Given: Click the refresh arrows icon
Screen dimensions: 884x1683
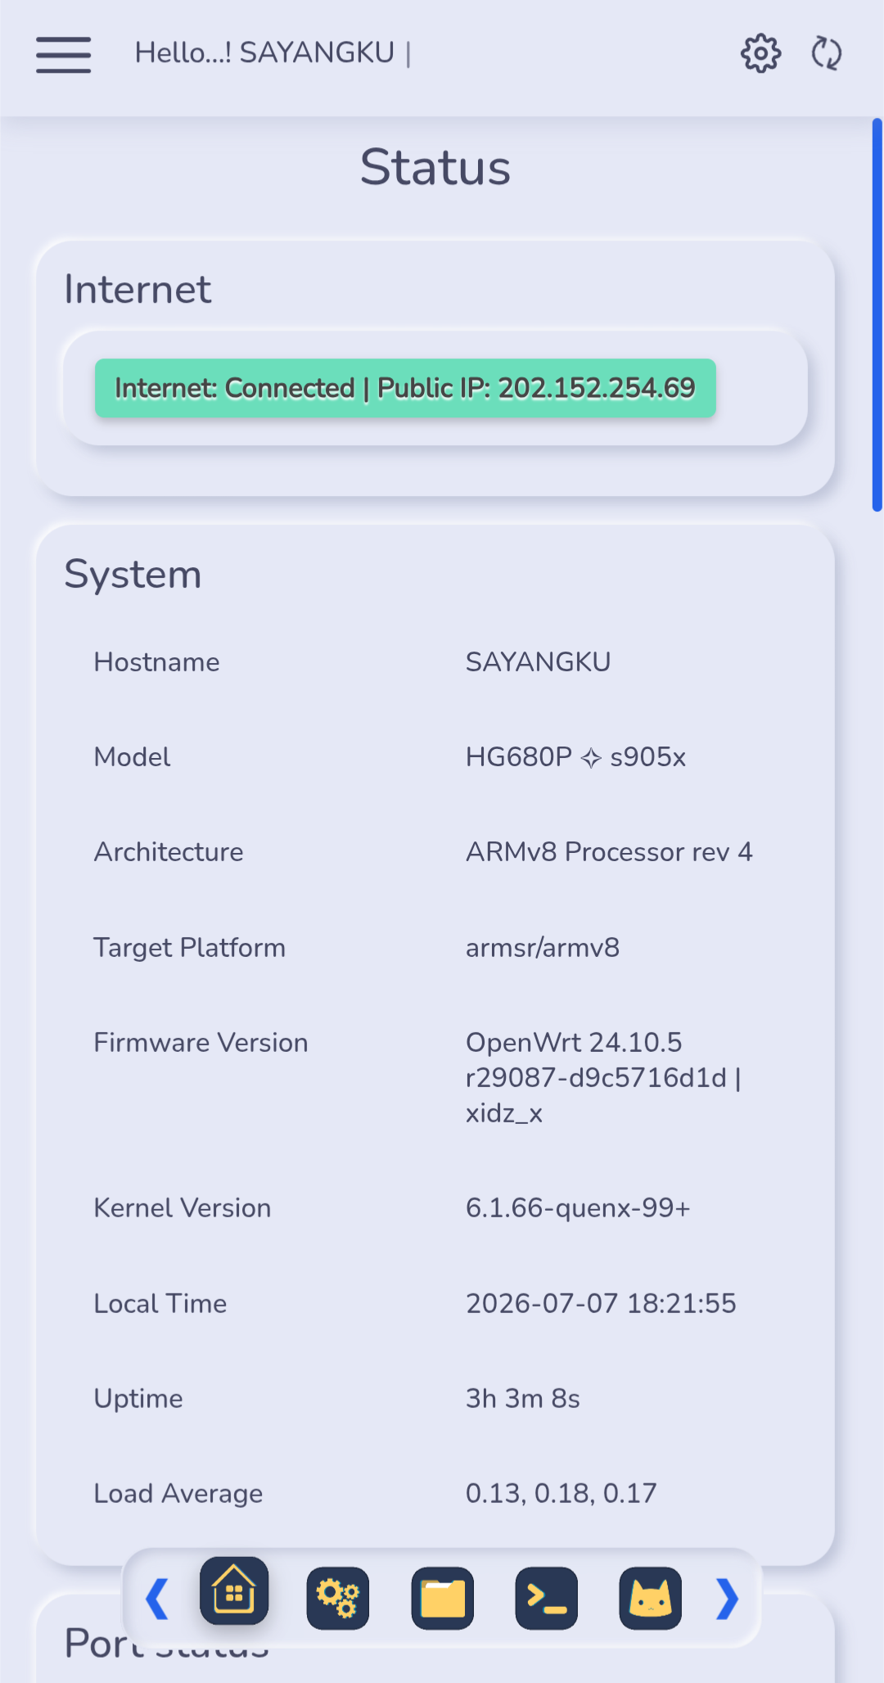Looking at the screenshot, I should click(827, 54).
